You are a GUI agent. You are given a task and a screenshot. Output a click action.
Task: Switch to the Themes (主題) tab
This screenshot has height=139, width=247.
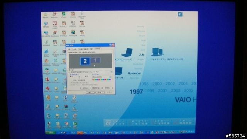69,49
